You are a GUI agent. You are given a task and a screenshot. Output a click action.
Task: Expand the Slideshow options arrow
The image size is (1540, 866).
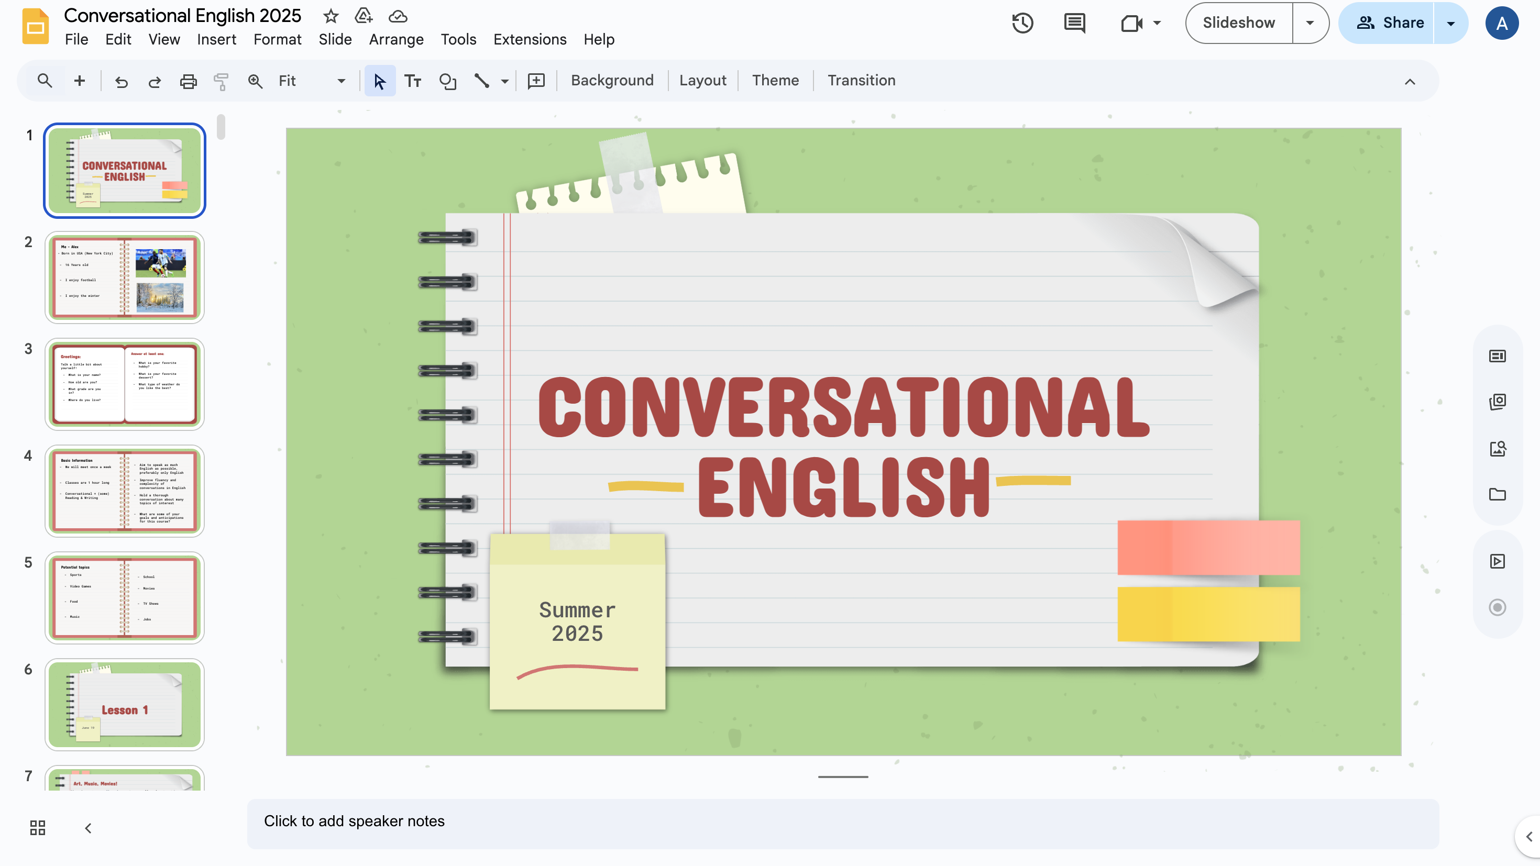(x=1310, y=23)
